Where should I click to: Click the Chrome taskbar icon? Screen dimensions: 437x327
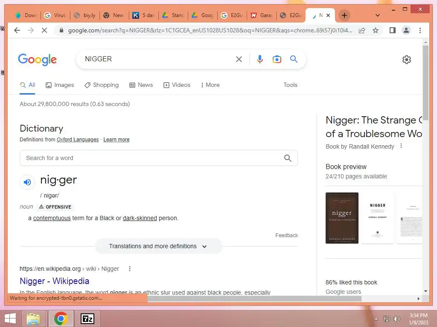61,318
